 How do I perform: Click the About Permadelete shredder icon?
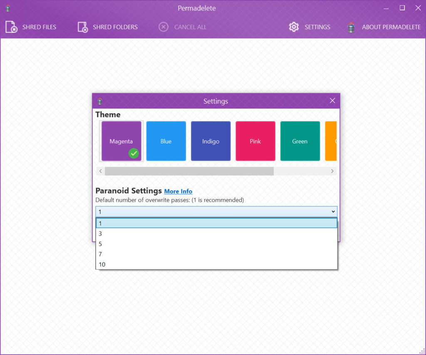click(351, 27)
